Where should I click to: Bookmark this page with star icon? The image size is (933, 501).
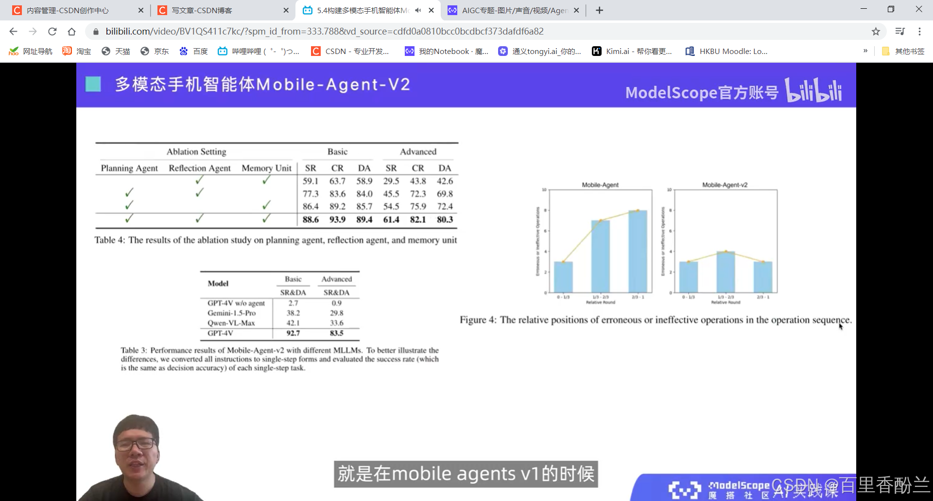click(876, 32)
